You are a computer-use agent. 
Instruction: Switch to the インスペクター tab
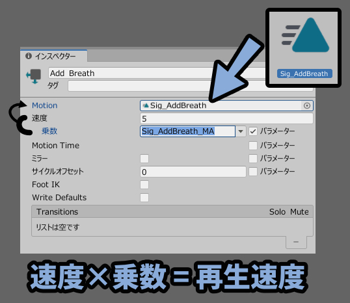tap(53, 56)
